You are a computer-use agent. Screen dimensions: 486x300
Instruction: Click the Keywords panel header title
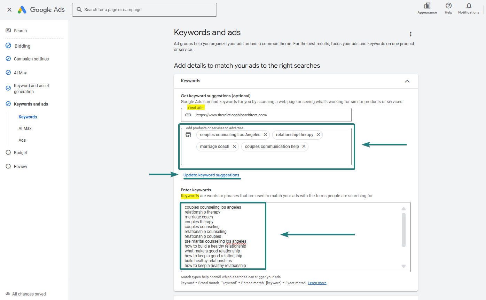191,81
